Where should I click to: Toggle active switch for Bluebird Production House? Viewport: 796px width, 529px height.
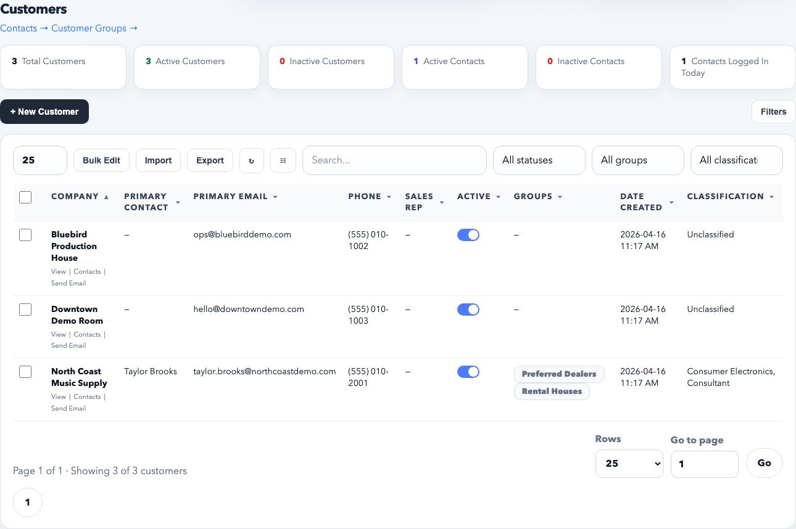468,235
